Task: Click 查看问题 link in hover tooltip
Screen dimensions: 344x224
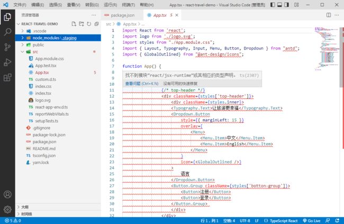Action: (x=142, y=83)
